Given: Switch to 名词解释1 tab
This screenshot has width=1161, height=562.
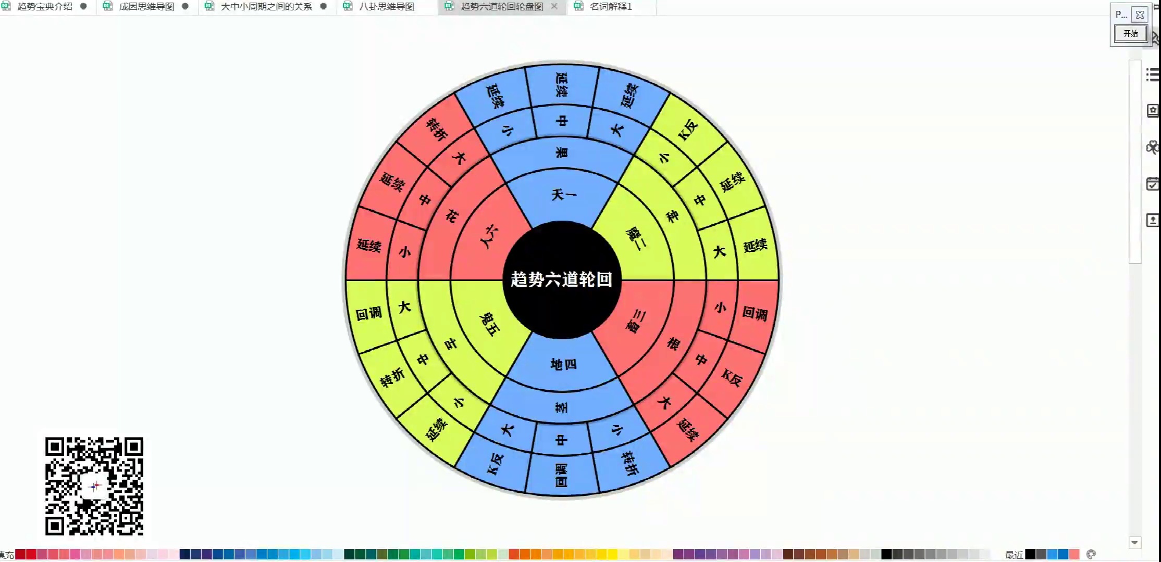Looking at the screenshot, I should tap(611, 7).
